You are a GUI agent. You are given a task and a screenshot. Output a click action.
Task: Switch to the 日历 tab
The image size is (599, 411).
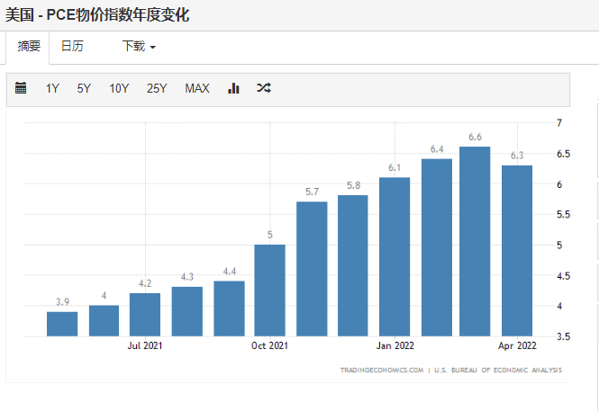[72, 47]
